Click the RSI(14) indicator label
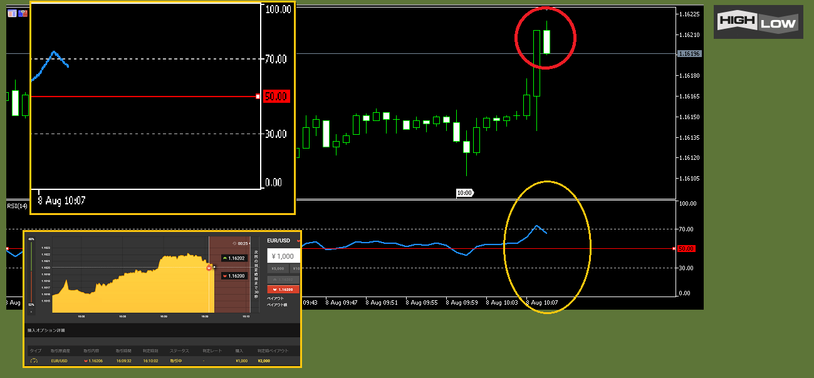 [x=18, y=206]
